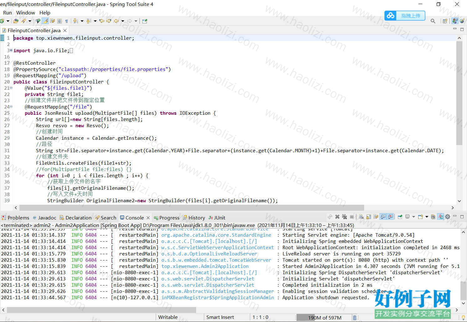The image size is (467, 322).
Task: Collapse the @Value block at line 21
Action: (x=11, y=88)
